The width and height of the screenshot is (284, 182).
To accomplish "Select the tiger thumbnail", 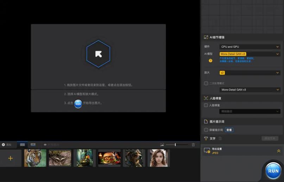I will coord(35,158).
